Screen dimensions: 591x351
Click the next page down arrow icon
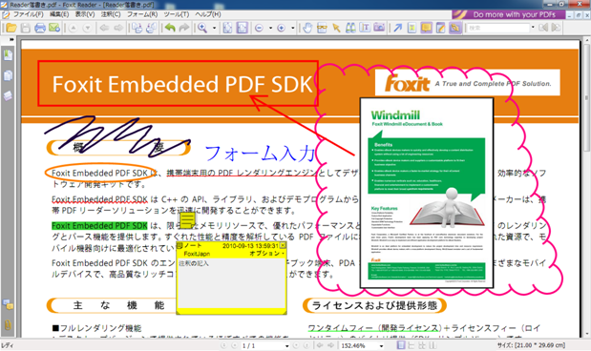tap(88, 28)
